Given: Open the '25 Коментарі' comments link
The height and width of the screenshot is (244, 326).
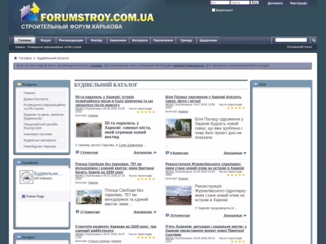Looking at the screenshot, I should [x=180, y=216].
